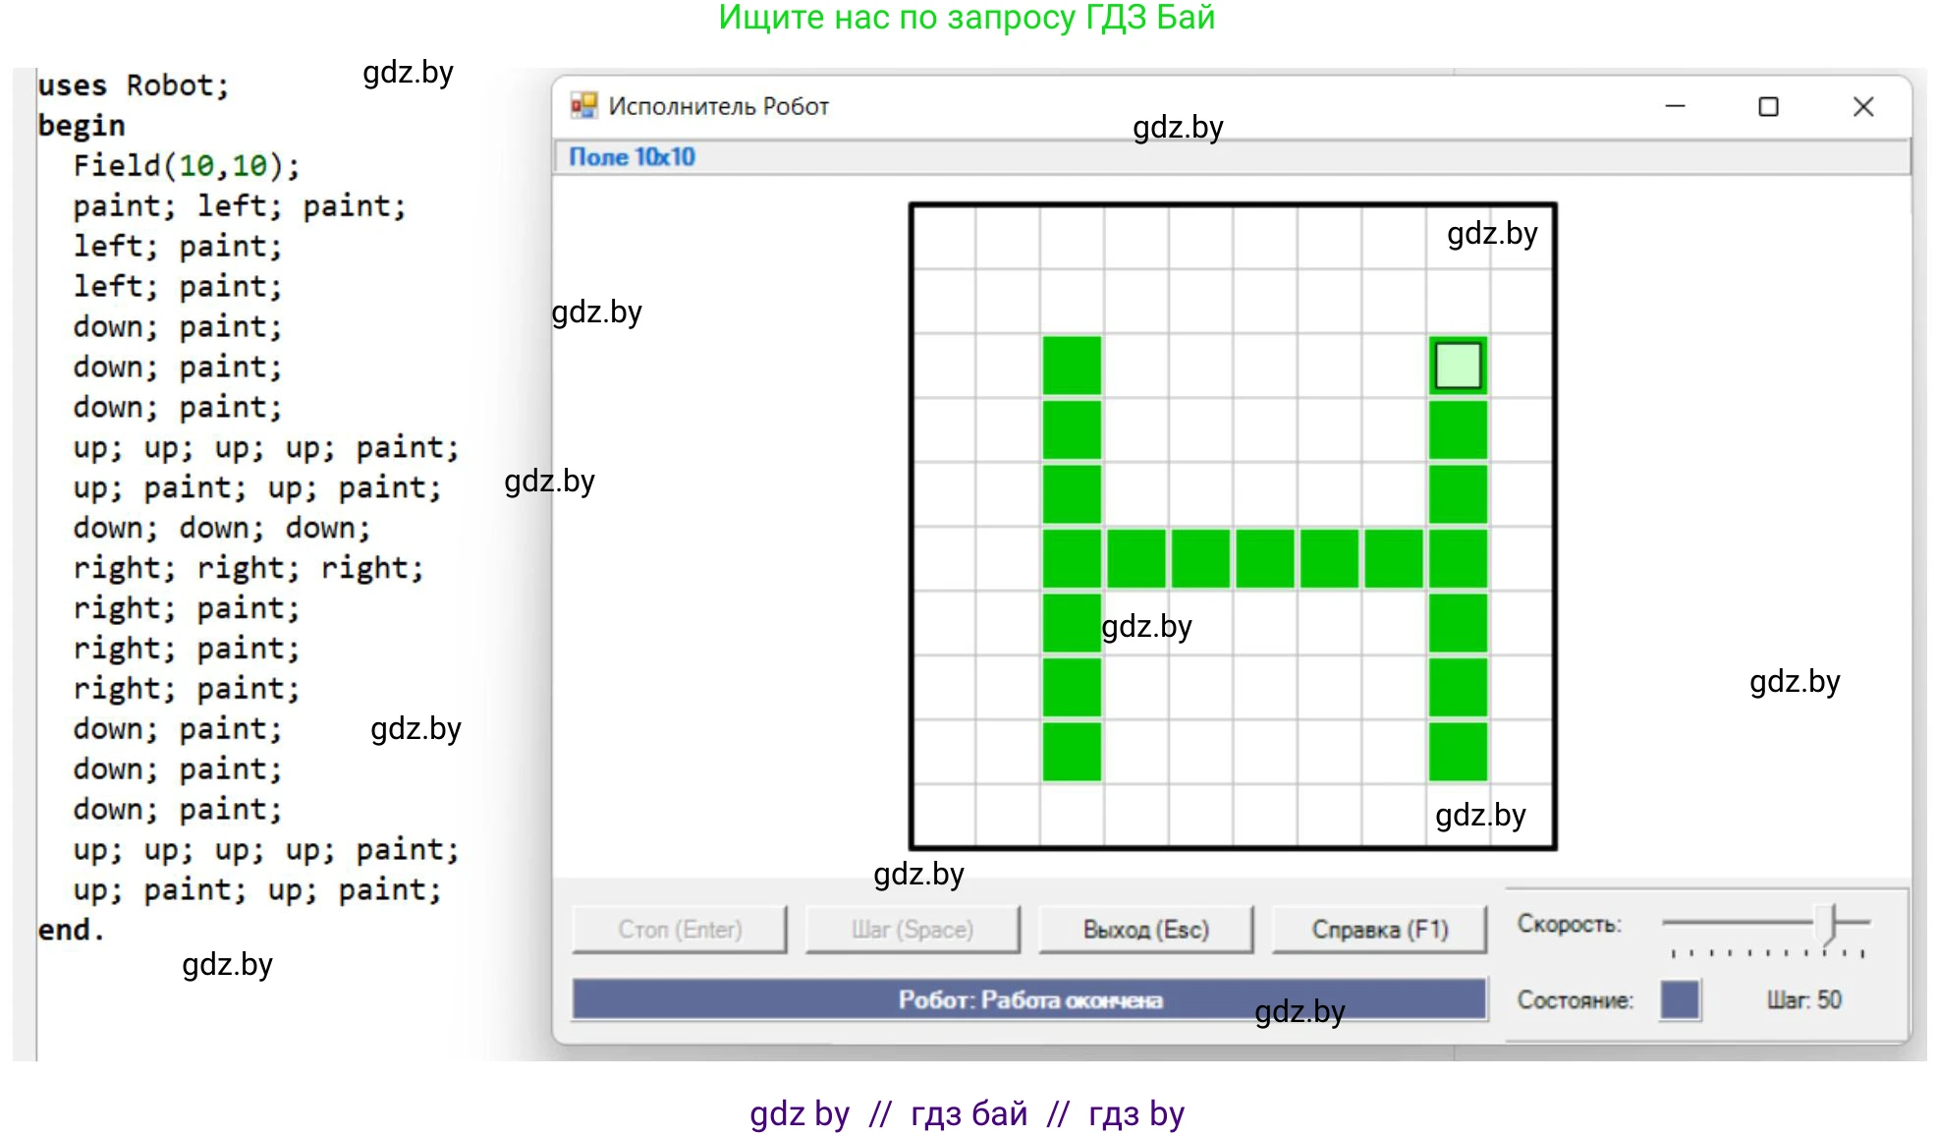Click the Стоп (Enter) button
Screen dimensions: 1937x1136
(x=680, y=929)
